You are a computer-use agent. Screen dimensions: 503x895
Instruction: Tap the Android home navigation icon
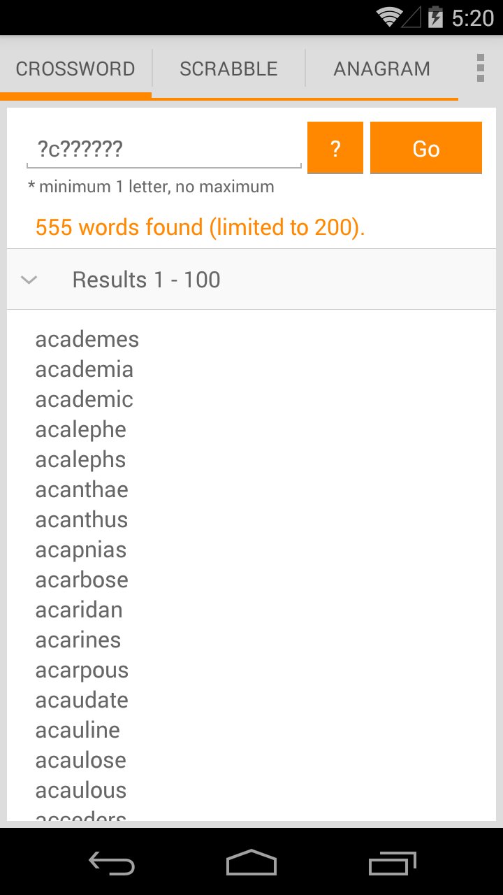coord(251,863)
